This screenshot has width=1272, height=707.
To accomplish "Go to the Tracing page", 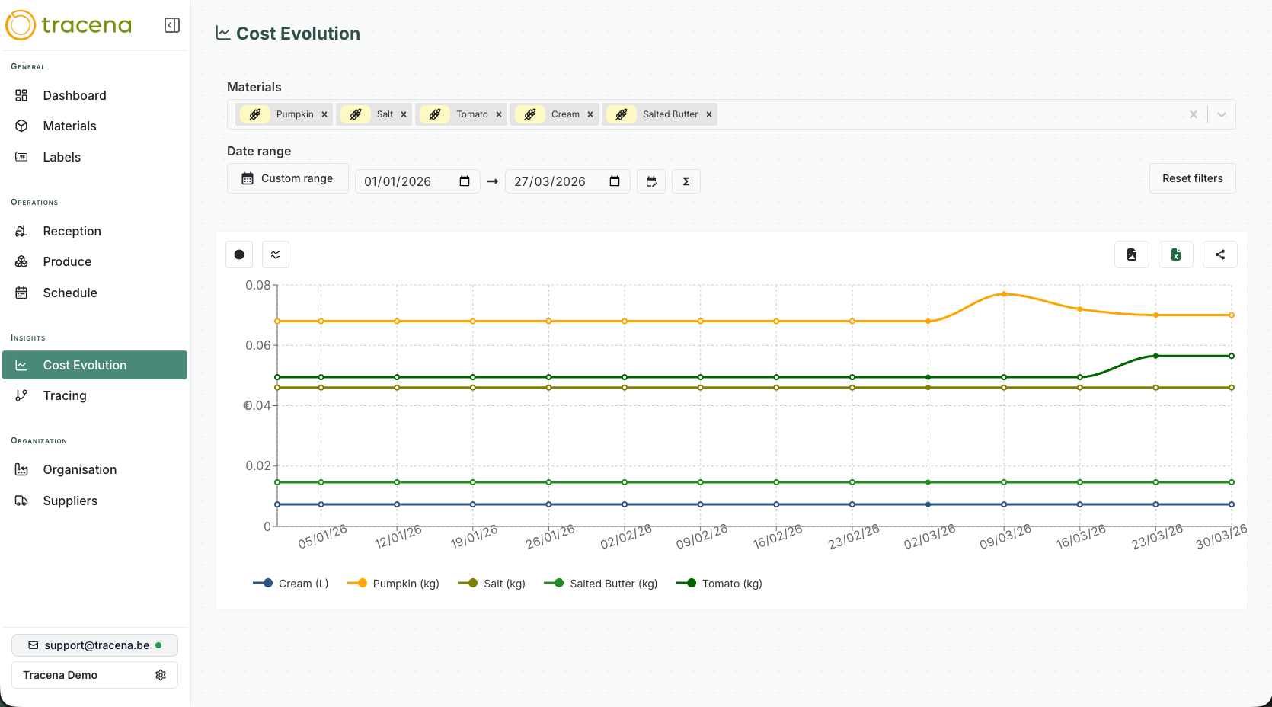I will (65, 395).
